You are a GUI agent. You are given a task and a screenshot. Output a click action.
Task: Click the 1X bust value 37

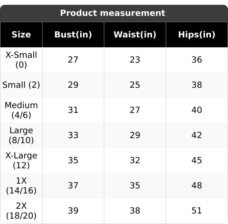(73, 186)
